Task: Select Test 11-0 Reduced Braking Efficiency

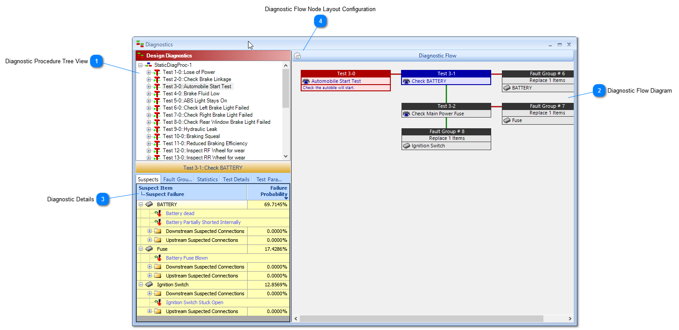Action: point(205,143)
